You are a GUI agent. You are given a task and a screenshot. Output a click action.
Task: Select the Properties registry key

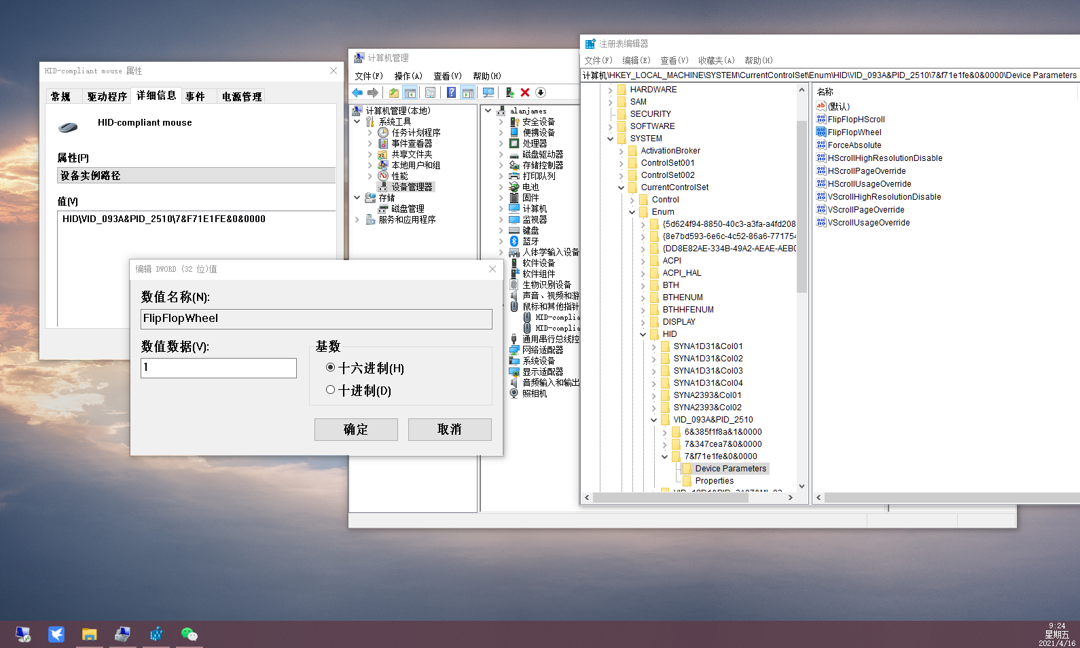coord(714,481)
